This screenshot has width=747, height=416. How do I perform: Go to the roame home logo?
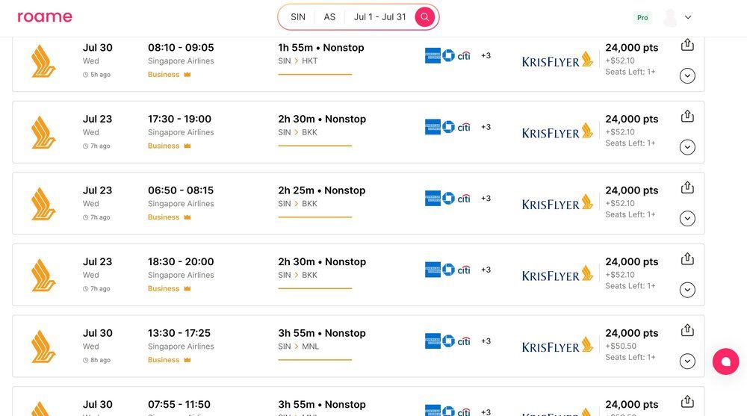45,16
